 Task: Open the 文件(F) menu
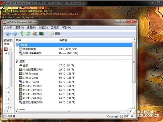pyautogui.click(x=8, y=28)
